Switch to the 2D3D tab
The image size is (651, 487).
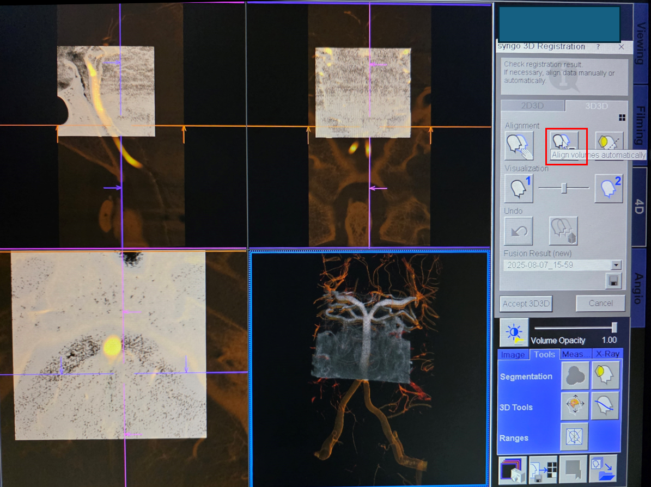click(532, 106)
